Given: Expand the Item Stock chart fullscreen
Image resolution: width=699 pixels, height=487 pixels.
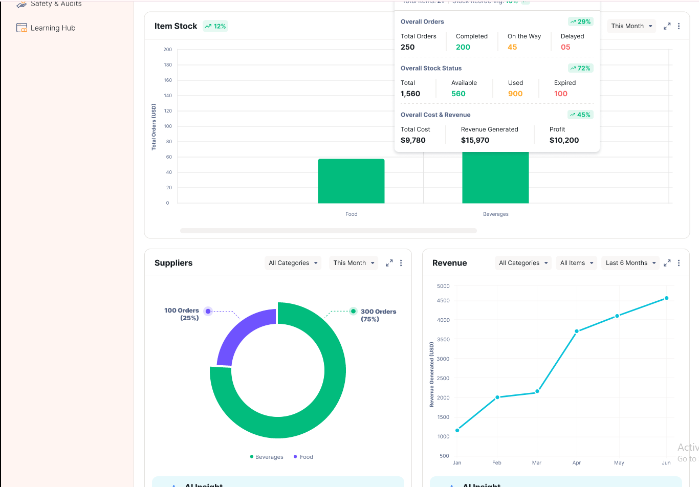Looking at the screenshot, I should coord(667,26).
